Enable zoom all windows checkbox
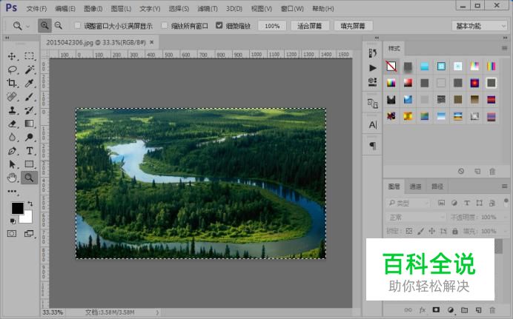The height and width of the screenshot is (319, 513). click(x=165, y=25)
